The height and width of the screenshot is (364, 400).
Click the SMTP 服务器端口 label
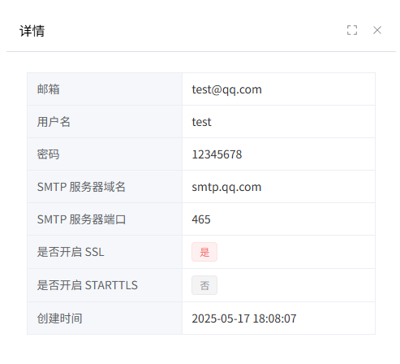(81, 219)
